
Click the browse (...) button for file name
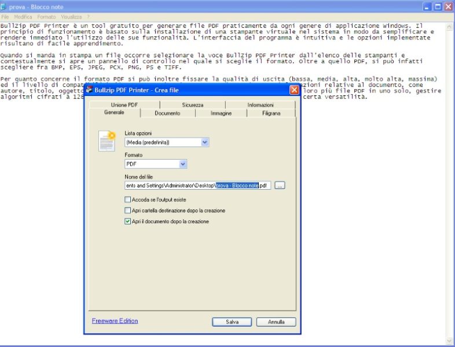coord(280,186)
